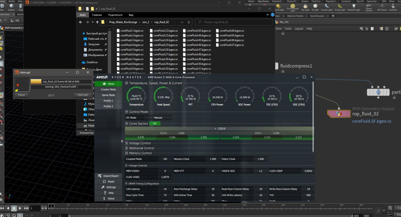Switch to Creator Mode
This screenshot has height=217, width=401.
109,89
